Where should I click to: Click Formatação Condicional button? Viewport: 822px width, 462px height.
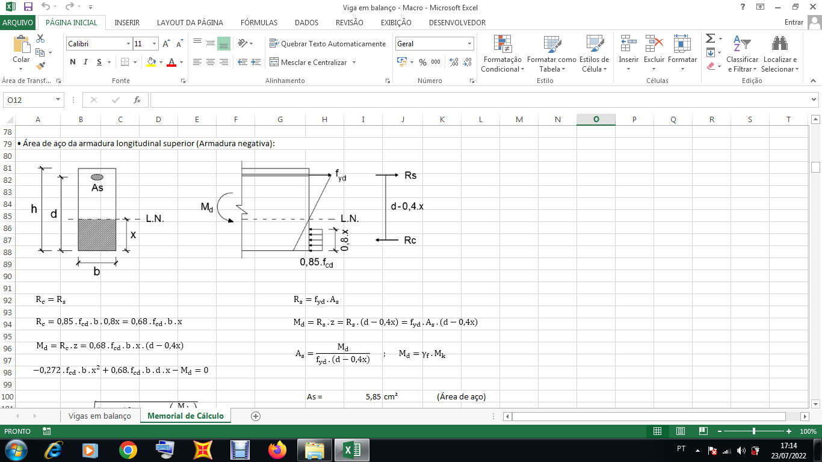click(x=502, y=54)
